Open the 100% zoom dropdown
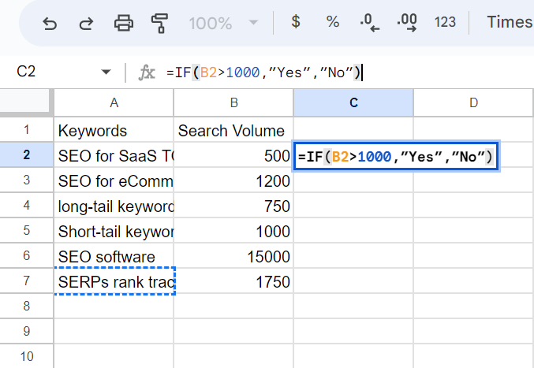The height and width of the screenshot is (368, 534). pyautogui.click(x=223, y=23)
